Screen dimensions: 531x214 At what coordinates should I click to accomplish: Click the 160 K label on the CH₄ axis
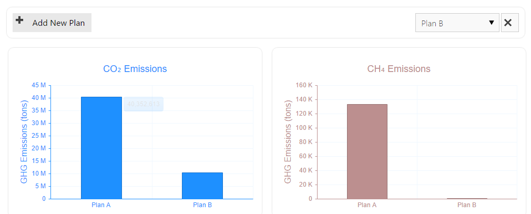tap(303, 85)
